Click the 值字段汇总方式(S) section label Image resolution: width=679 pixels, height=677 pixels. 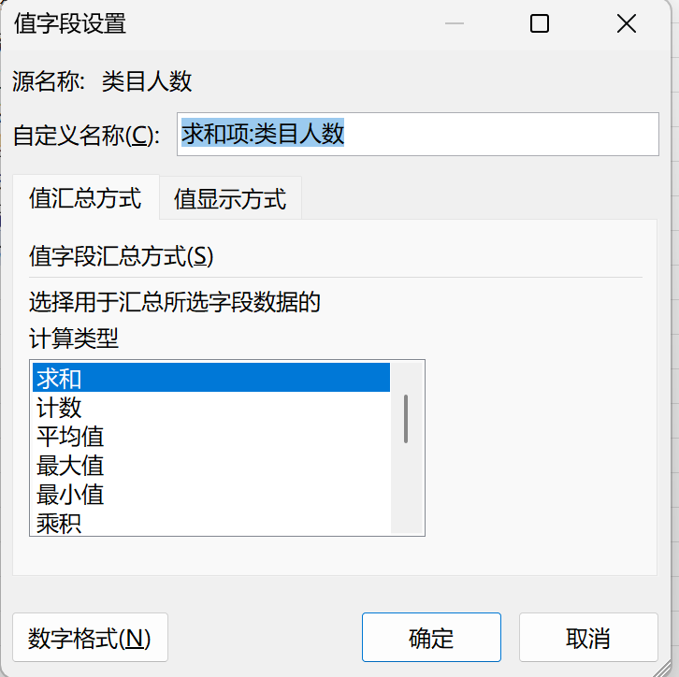tap(122, 256)
